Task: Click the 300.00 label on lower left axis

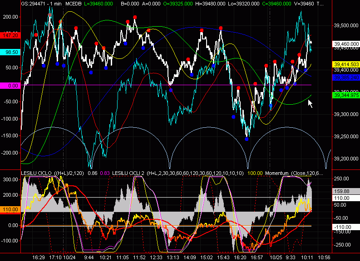Action: click(x=10, y=179)
